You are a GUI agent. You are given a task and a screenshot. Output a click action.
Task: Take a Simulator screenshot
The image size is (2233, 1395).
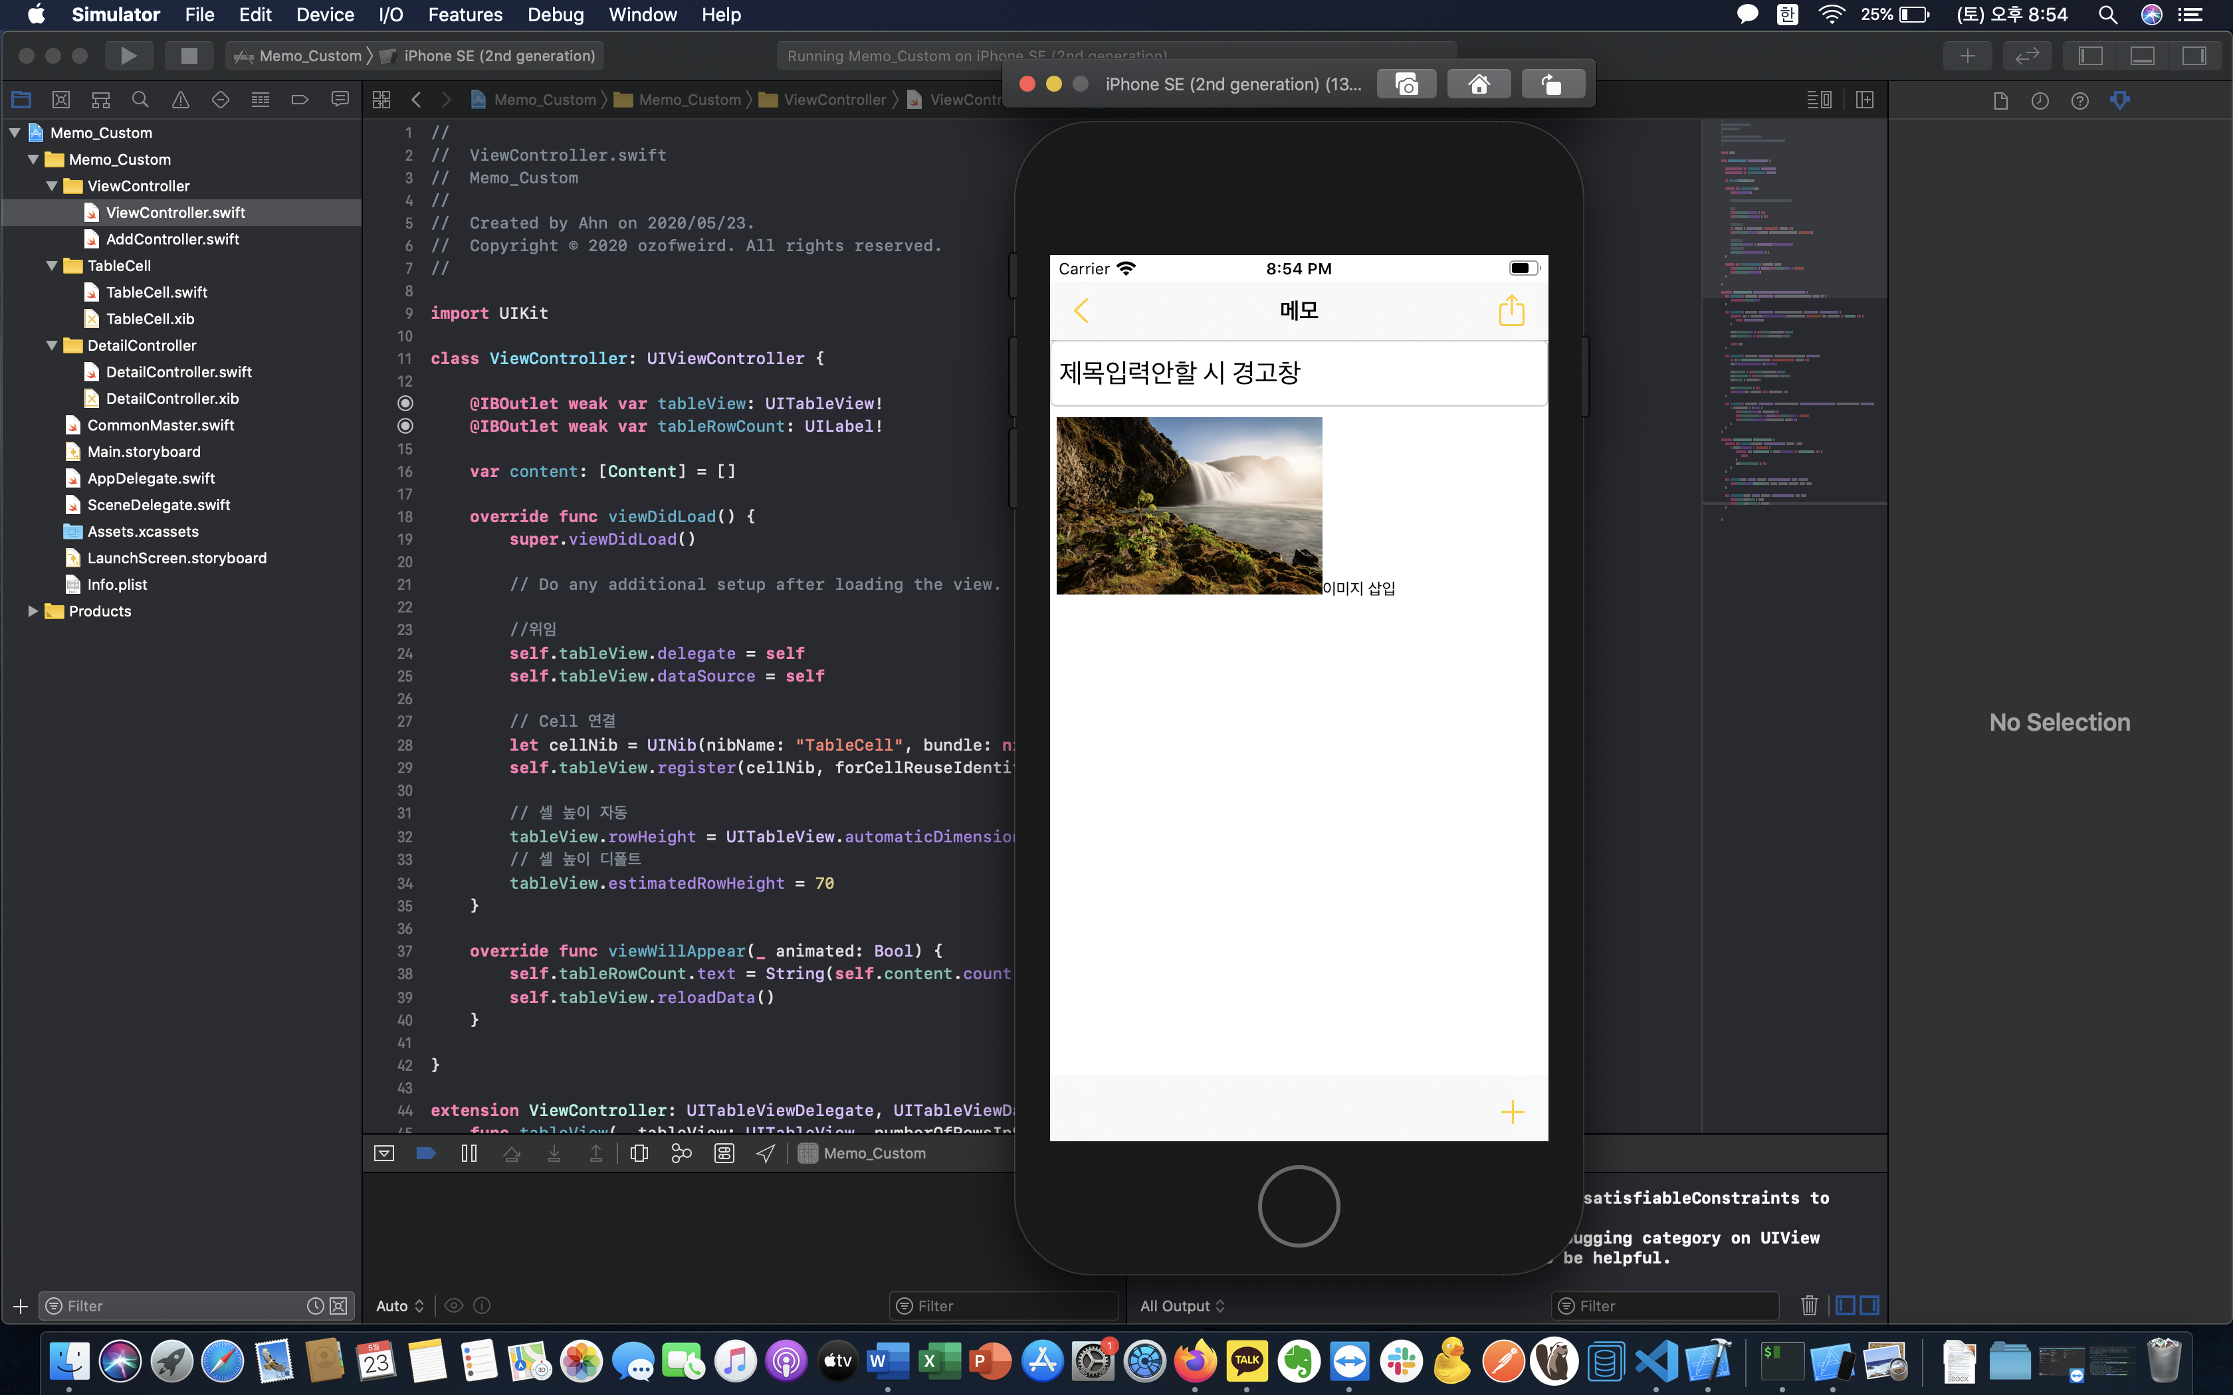pyautogui.click(x=1406, y=84)
